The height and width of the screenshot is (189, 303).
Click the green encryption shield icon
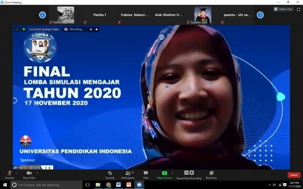[x=24, y=29]
